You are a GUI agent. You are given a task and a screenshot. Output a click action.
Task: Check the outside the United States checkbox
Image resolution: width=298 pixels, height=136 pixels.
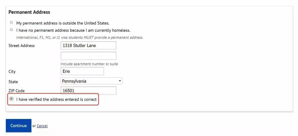point(11,22)
